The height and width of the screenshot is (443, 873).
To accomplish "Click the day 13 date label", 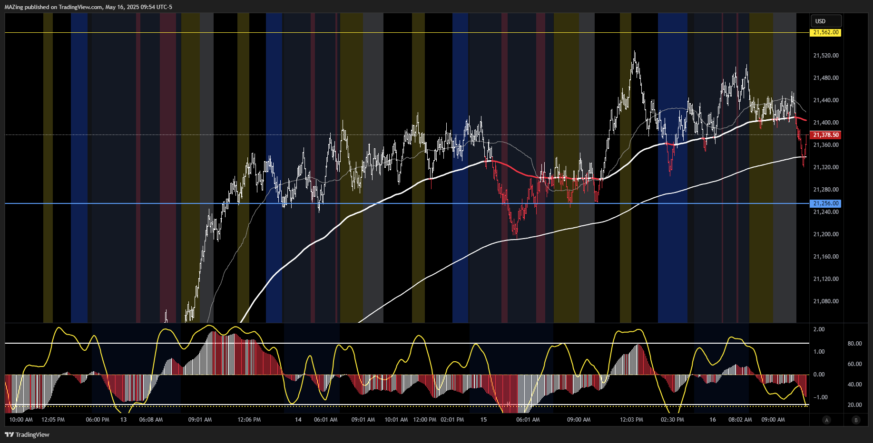I will click(124, 420).
